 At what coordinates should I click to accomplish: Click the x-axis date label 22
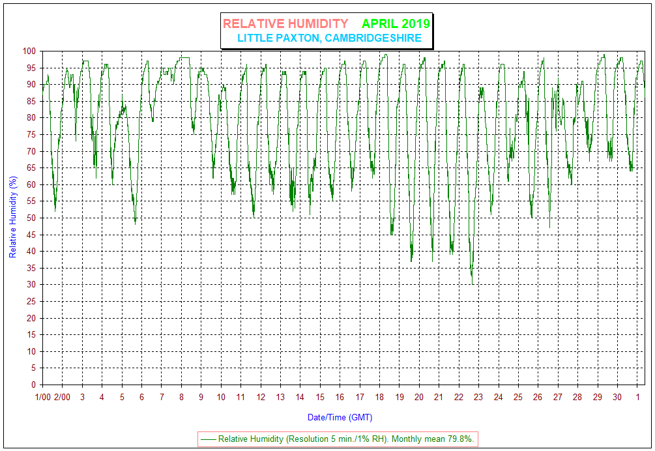(459, 397)
